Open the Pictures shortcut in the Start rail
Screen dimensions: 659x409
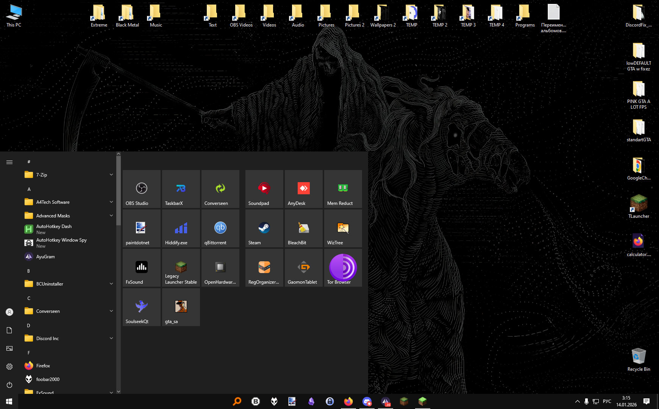tap(9, 348)
